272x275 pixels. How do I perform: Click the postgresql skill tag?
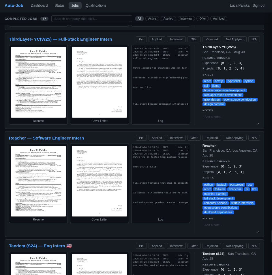pos(237,185)
